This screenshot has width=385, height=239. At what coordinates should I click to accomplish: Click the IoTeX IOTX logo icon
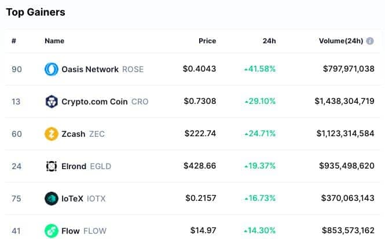52,199
